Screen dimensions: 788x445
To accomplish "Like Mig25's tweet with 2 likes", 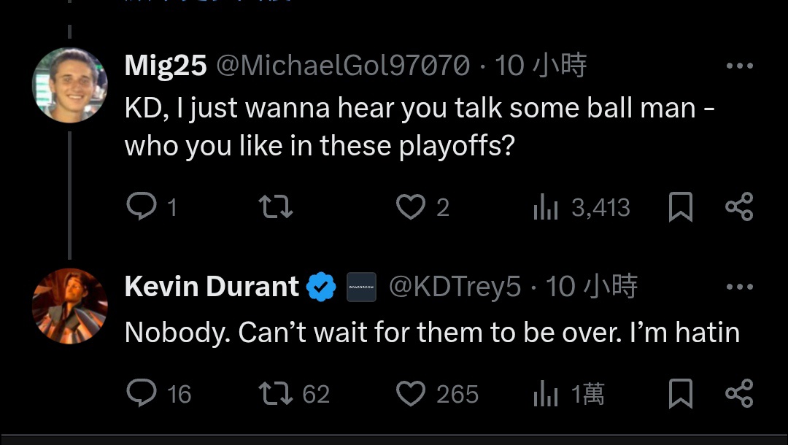I will point(411,206).
